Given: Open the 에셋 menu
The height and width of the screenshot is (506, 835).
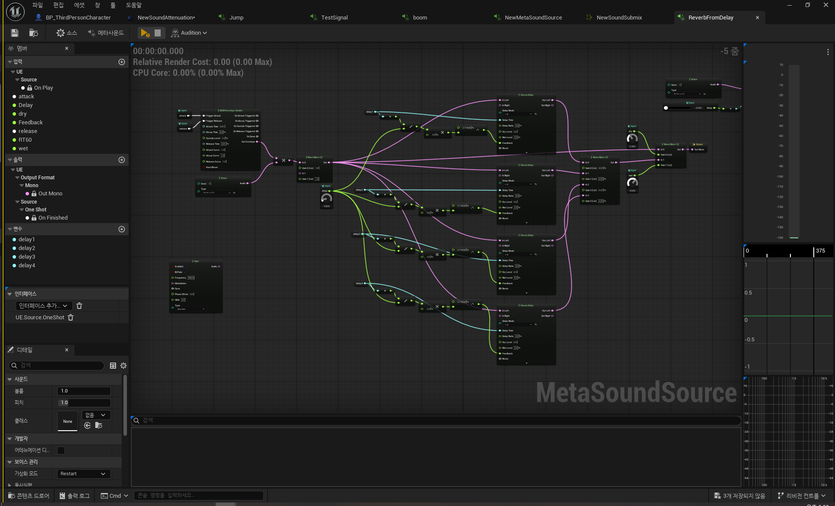Looking at the screenshot, I should [x=79, y=5].
